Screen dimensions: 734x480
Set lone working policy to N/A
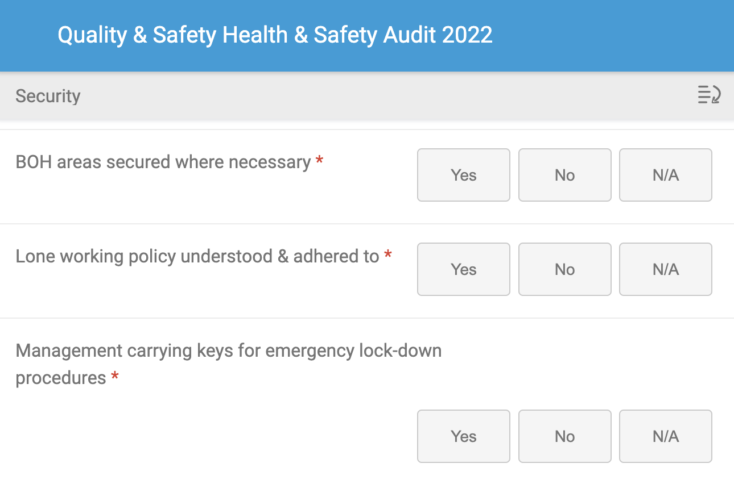[665, 269]
